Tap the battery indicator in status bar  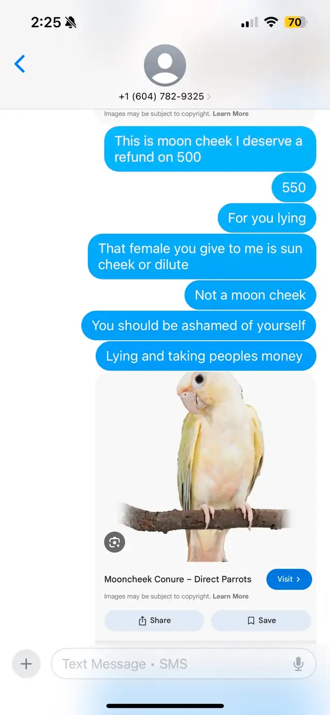click(296, 22)
